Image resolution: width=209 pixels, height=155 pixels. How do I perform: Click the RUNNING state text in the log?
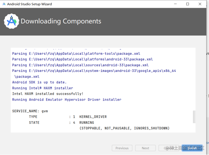[87, 122]
